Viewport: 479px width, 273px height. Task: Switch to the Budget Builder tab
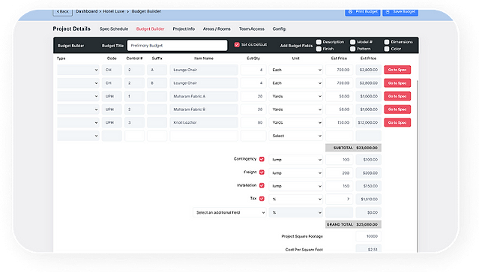pyautogui.click(x=151, y=28)
